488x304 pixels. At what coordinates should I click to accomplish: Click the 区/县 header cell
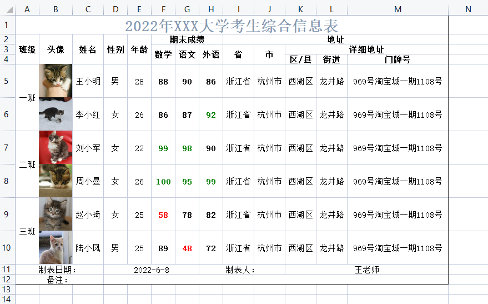tap(301, 59)
